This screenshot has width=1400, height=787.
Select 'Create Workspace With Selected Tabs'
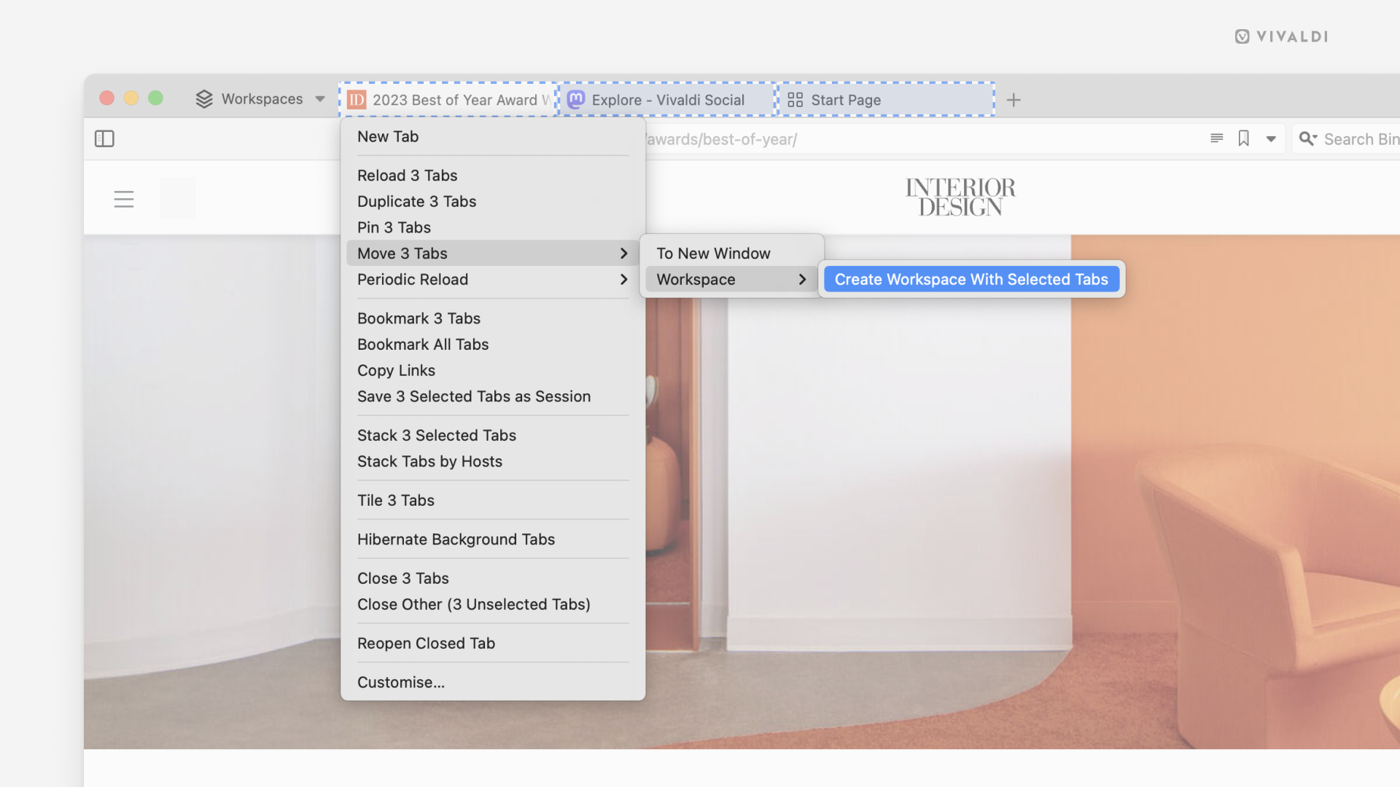971,278
